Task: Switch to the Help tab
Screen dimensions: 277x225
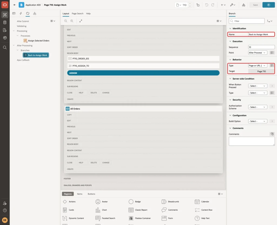Action: (88, 14)
